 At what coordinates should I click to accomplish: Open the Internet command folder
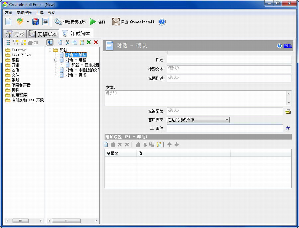pos(16,50)
